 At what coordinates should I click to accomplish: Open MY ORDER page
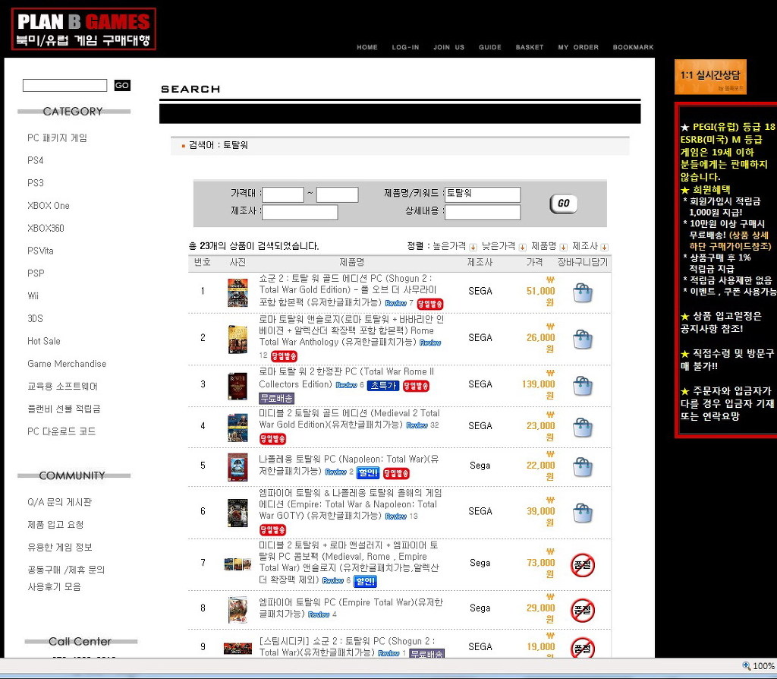point(578,47)
